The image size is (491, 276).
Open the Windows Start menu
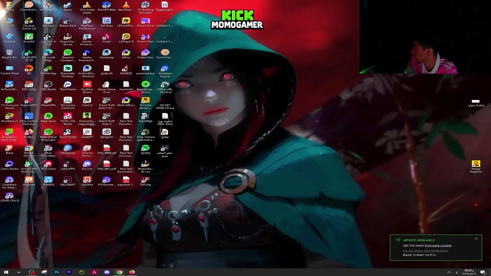tap(6, 272)
